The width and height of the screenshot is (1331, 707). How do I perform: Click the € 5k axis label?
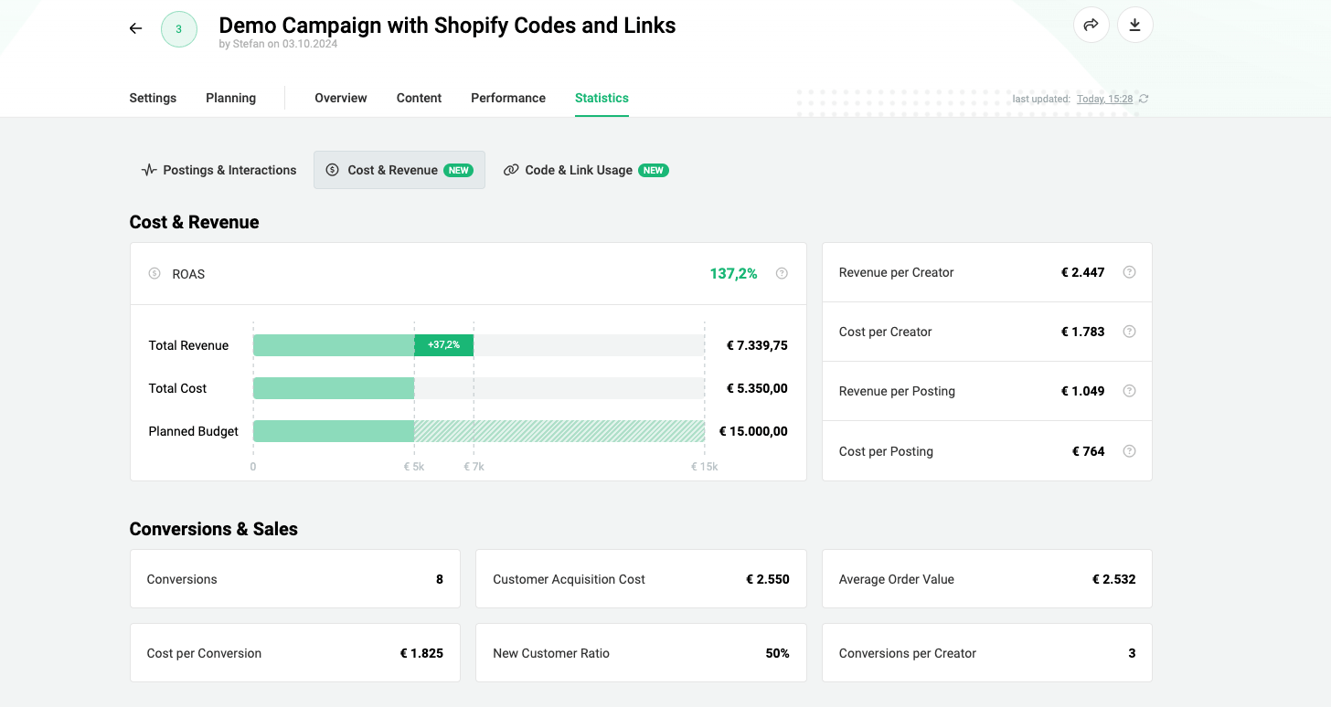(x=414, y=467)
